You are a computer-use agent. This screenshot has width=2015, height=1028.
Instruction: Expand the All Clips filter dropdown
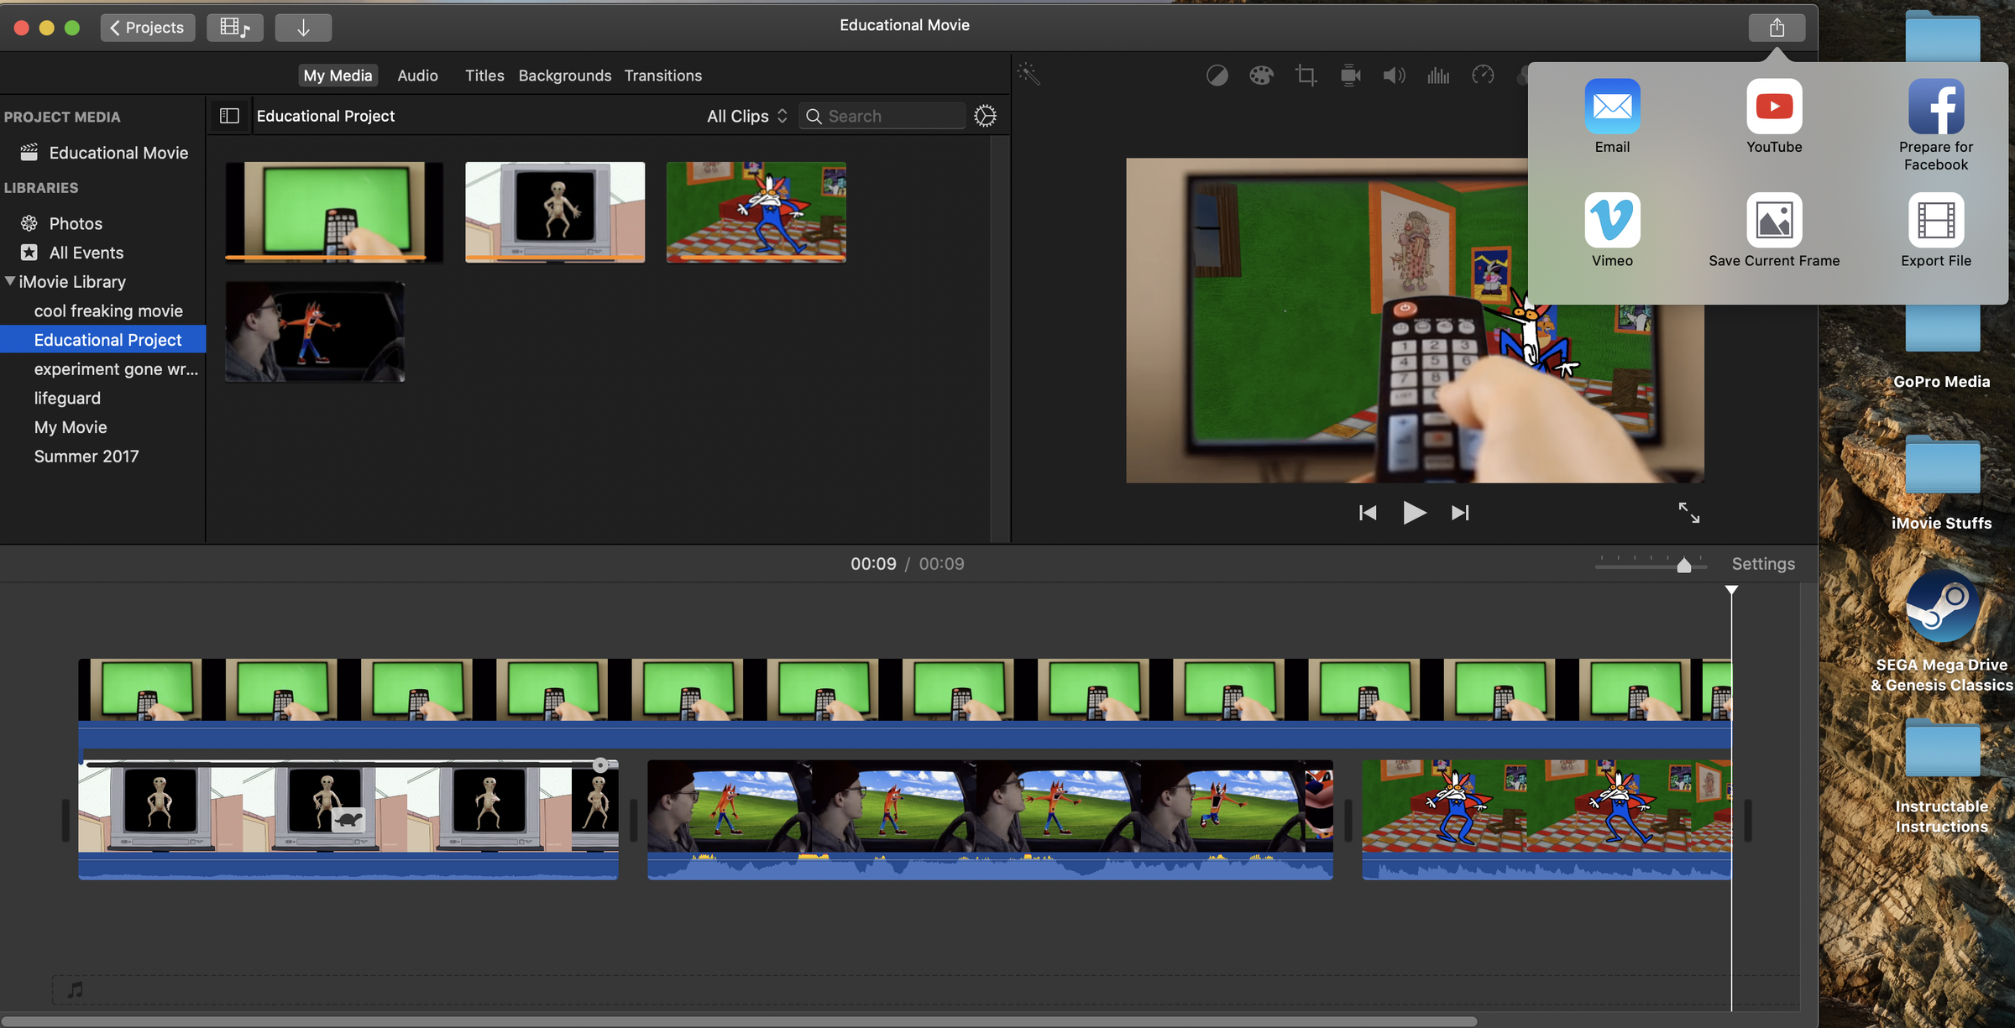click(x=746, y=116)
